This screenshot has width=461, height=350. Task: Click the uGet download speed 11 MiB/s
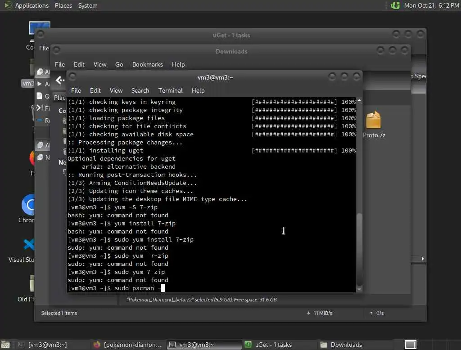(x=320, y=313)
